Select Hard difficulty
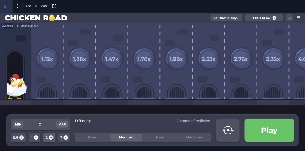 (160, 137)
